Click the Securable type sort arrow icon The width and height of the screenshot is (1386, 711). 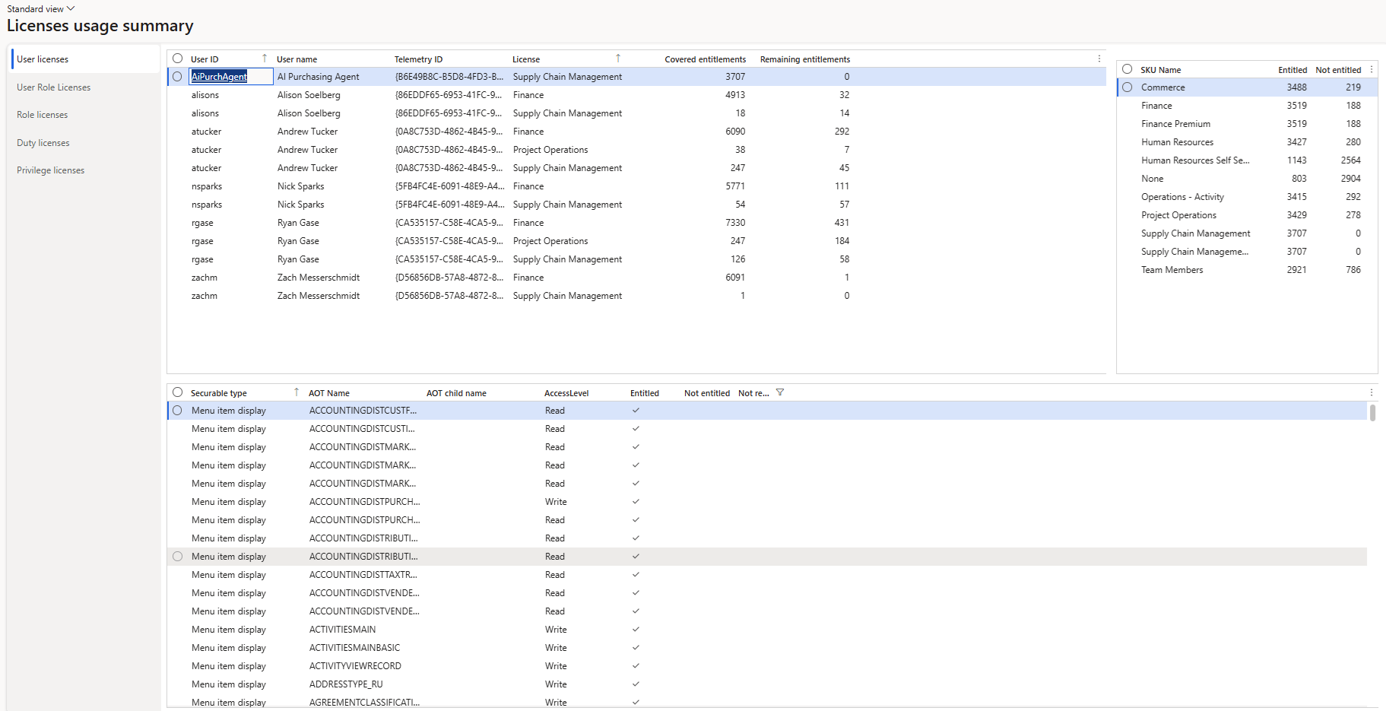[x=297, y=392]
